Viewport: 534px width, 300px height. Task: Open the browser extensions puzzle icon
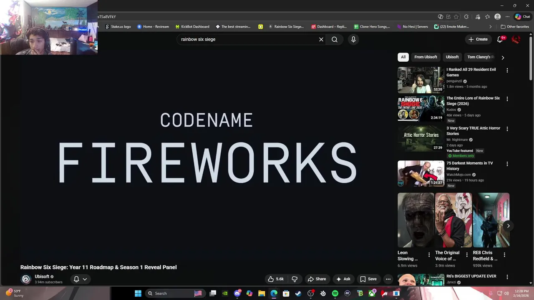coord(466,17)
